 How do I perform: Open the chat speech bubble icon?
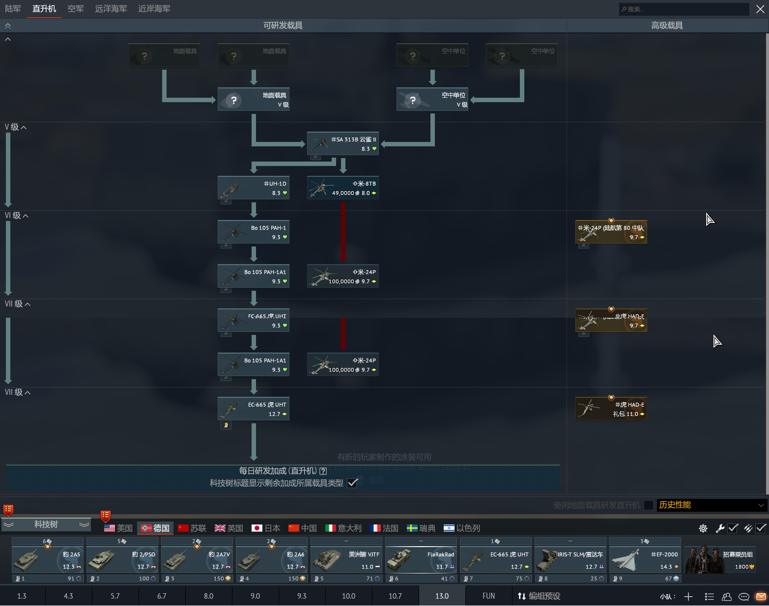(744, 597)
